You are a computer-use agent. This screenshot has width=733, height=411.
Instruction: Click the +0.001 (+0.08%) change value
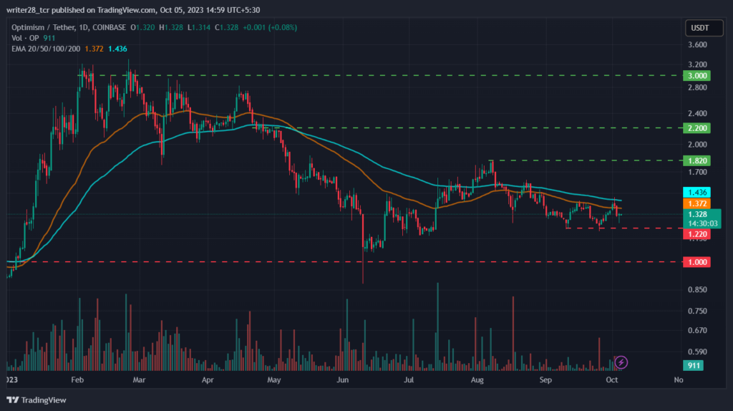(270, 28)
